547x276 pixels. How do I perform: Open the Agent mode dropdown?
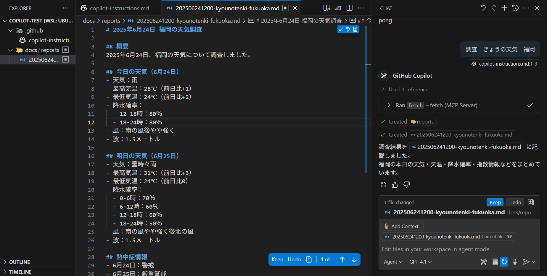point(393,262)
